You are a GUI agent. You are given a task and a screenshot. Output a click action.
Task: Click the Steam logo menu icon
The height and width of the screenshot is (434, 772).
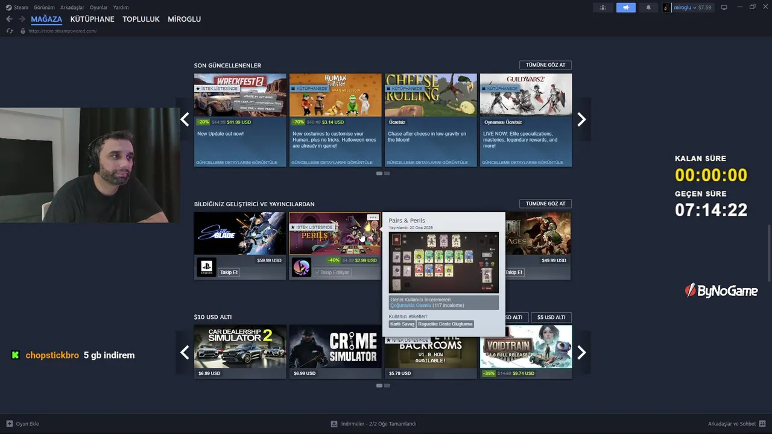8,8
